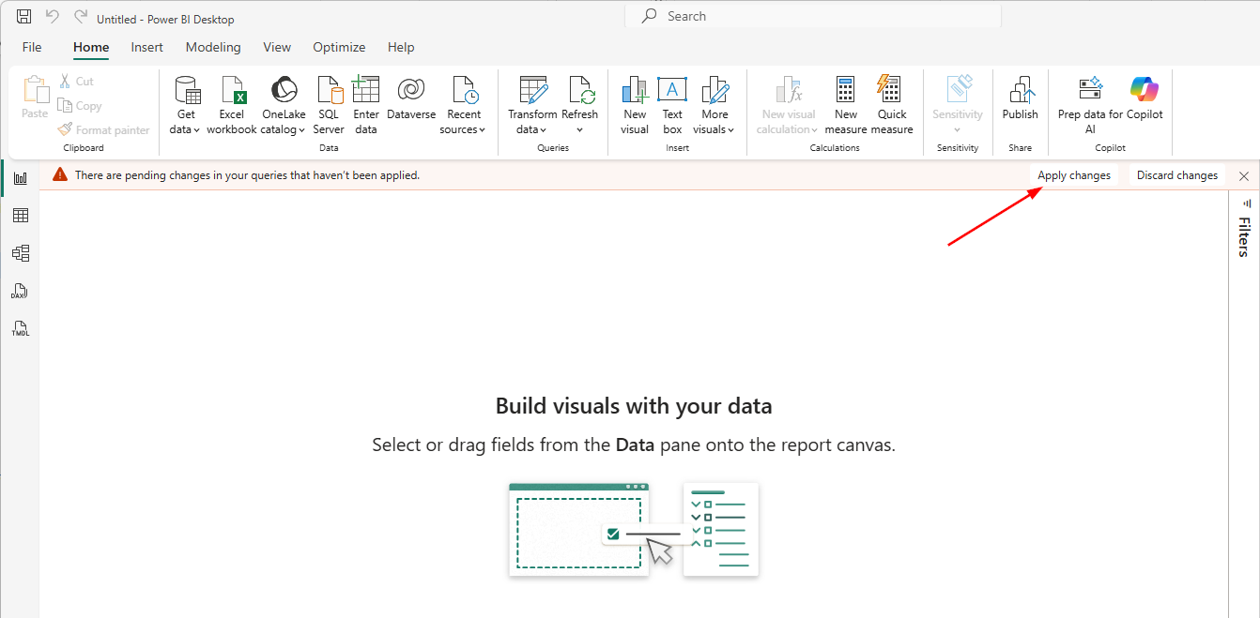Click the Enter data icon
Screen dimensions: 1260x618
point(366,92)
